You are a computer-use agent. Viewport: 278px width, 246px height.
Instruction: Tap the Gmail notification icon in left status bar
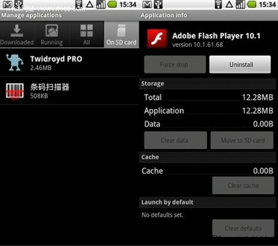[8, 4]
